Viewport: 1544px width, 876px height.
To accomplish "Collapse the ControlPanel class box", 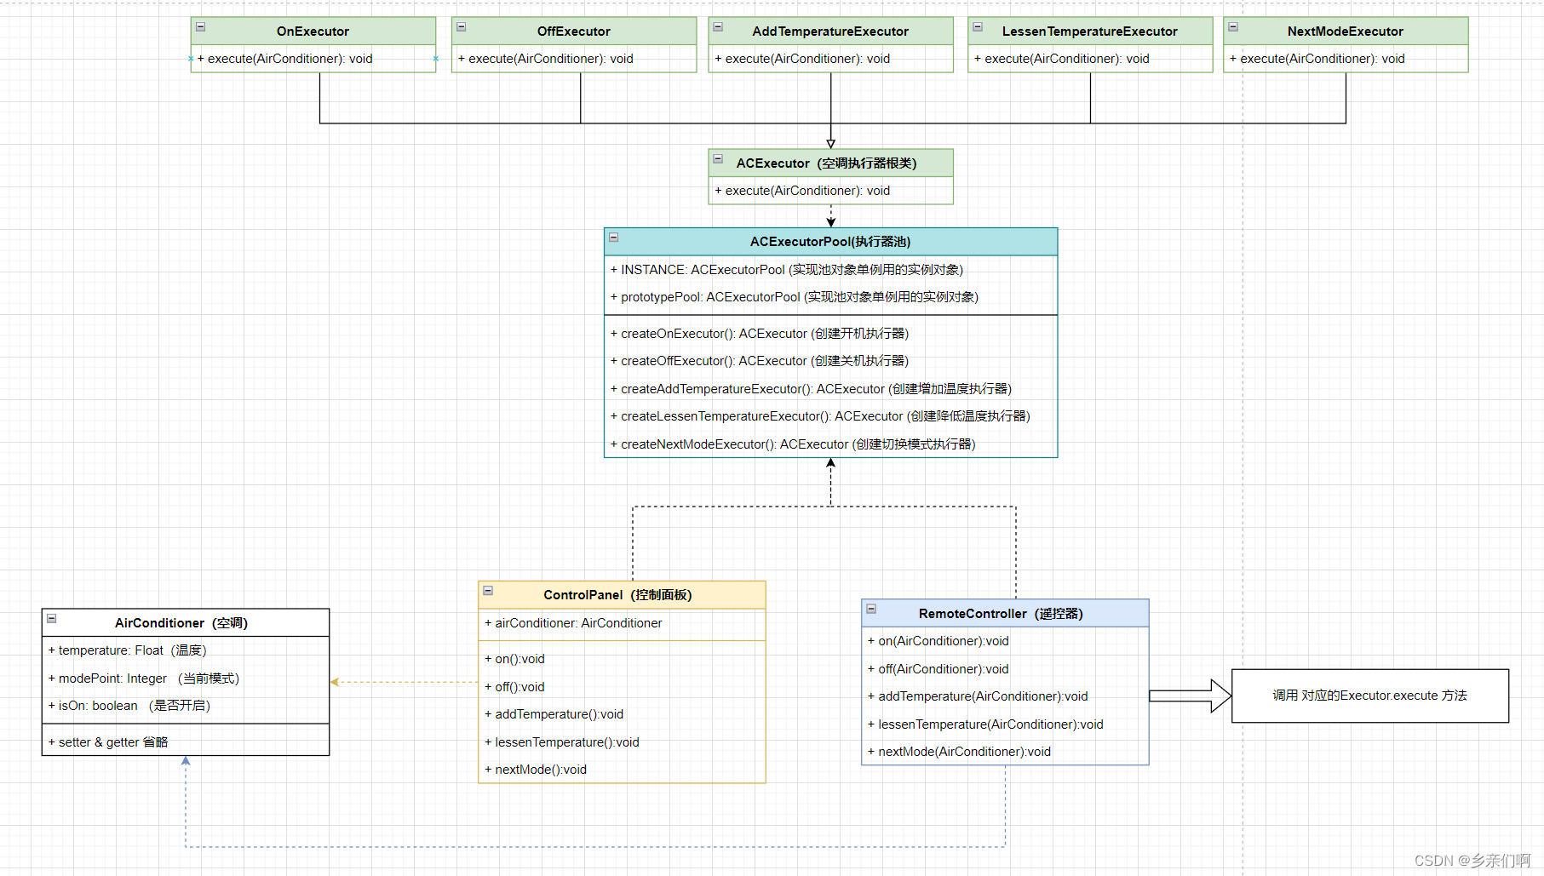I will (488, 591).
